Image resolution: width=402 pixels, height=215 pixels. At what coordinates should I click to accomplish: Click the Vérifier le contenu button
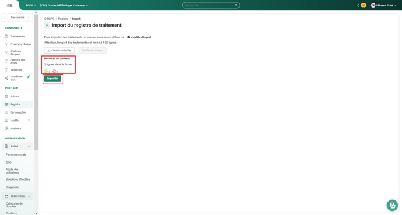[93, 50]
